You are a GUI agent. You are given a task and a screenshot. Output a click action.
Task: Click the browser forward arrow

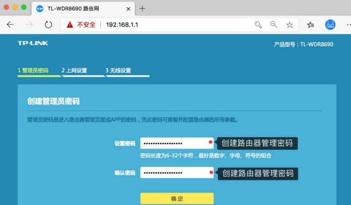pyautogui.click(x=30, y=24)
